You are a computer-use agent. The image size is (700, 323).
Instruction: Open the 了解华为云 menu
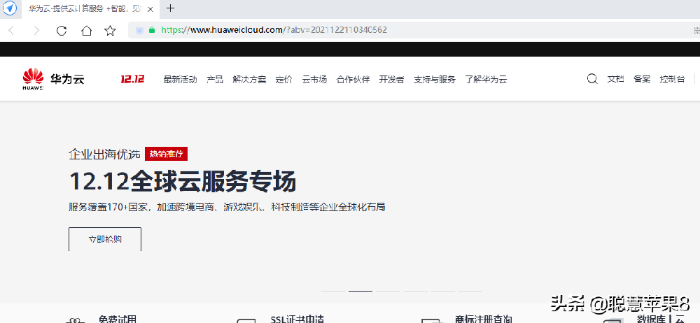(486, 80)
